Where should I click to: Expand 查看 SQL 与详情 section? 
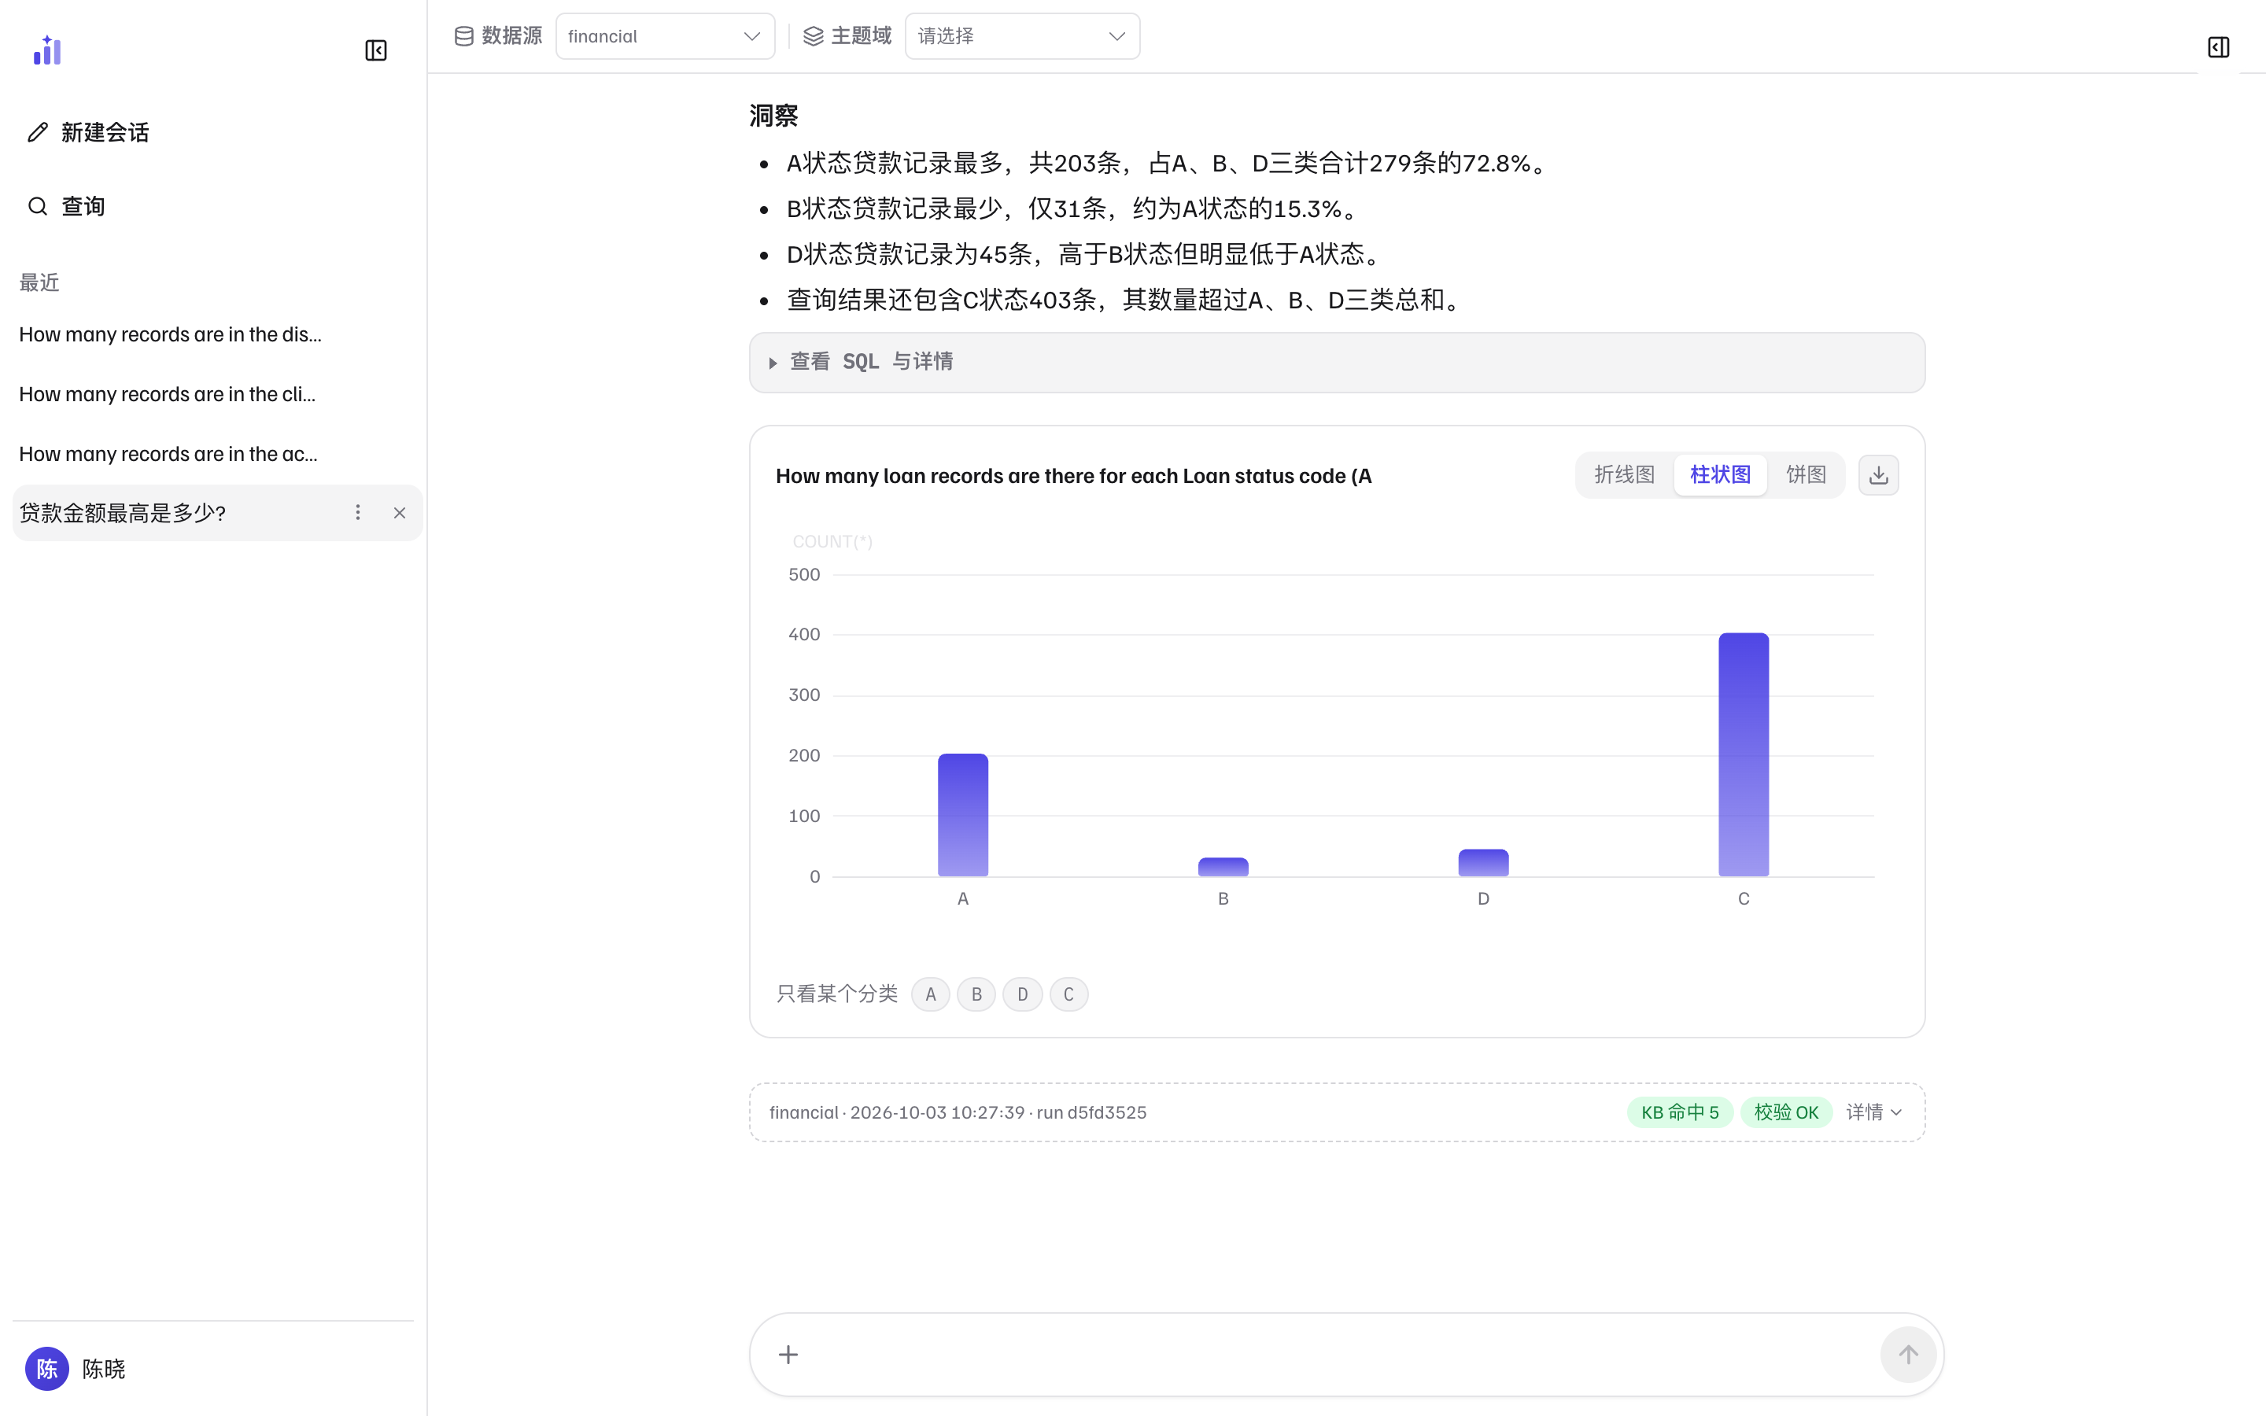point(1337,363)
